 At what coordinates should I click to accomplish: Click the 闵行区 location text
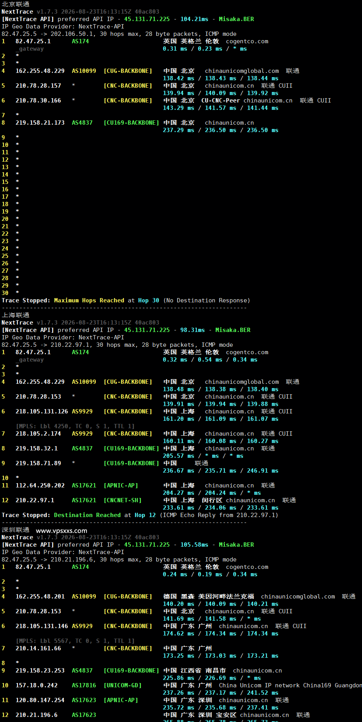(x=212, y=500)
